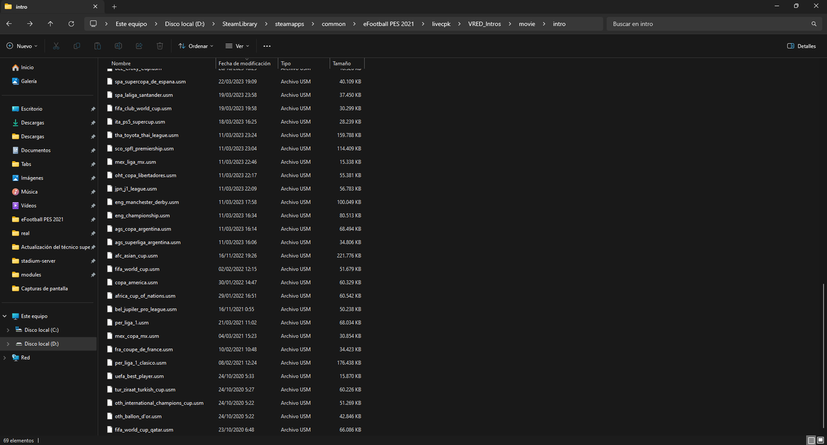Image resolution: width=827 pixels, height=445 pixels.
Task: Click the Cut scissors icon
Action: 56,46
